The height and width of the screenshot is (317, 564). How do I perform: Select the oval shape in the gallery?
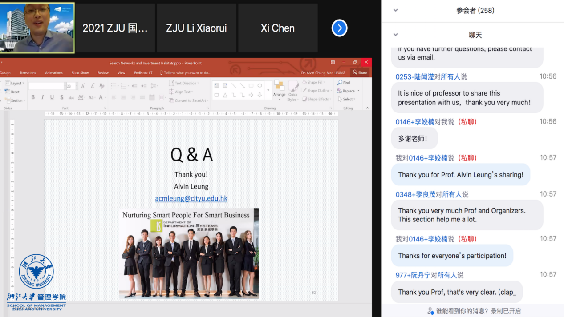(x=260, y=86)
